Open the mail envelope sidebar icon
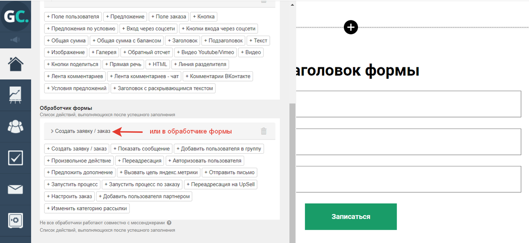Screen dimensions: 529x243 (15, 189)
